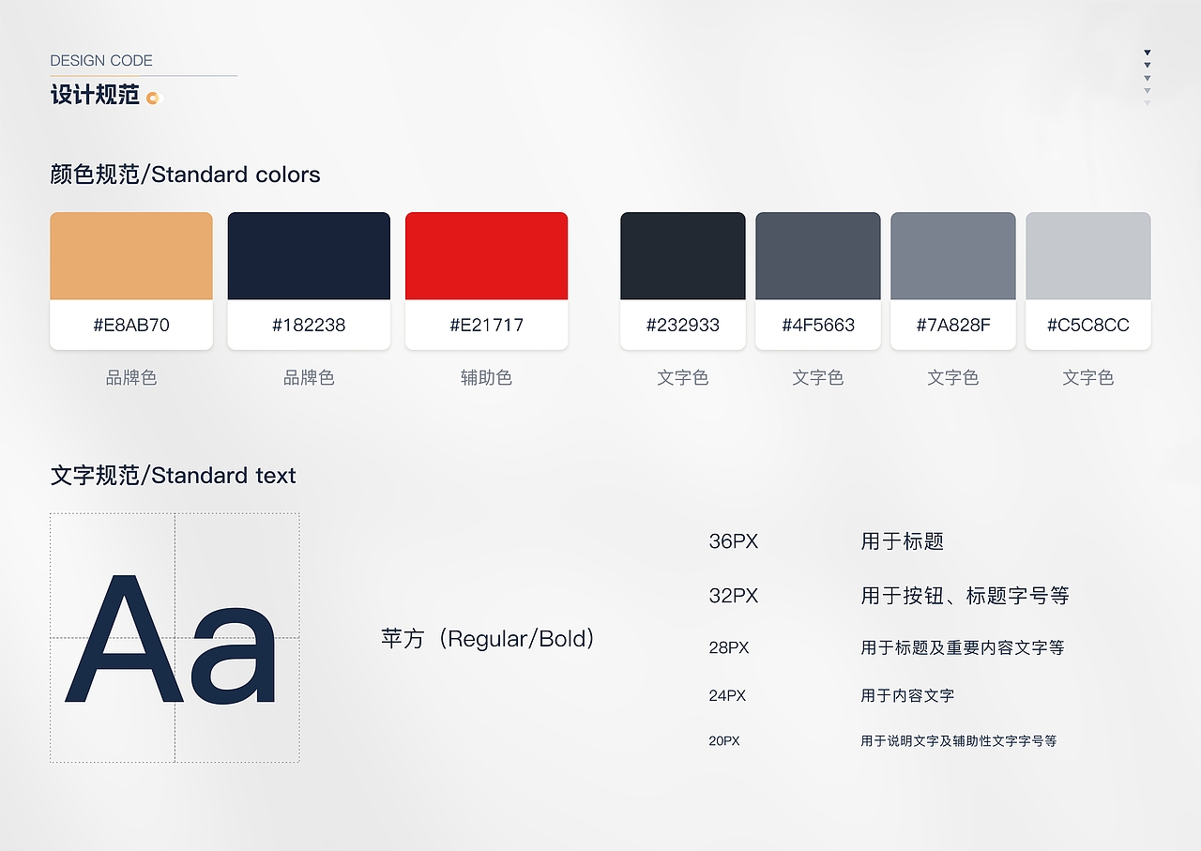
Task: Select the 辅助色 label
Action: [x=486, y=378]
